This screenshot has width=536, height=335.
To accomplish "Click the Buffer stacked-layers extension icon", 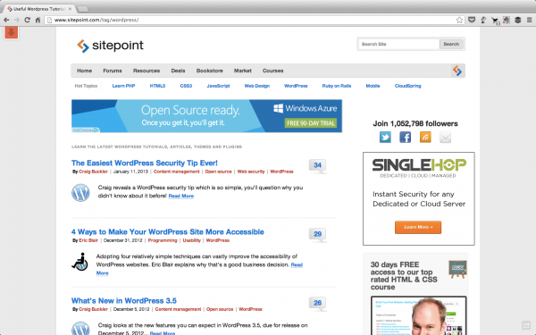I will [x=518, y=20].
